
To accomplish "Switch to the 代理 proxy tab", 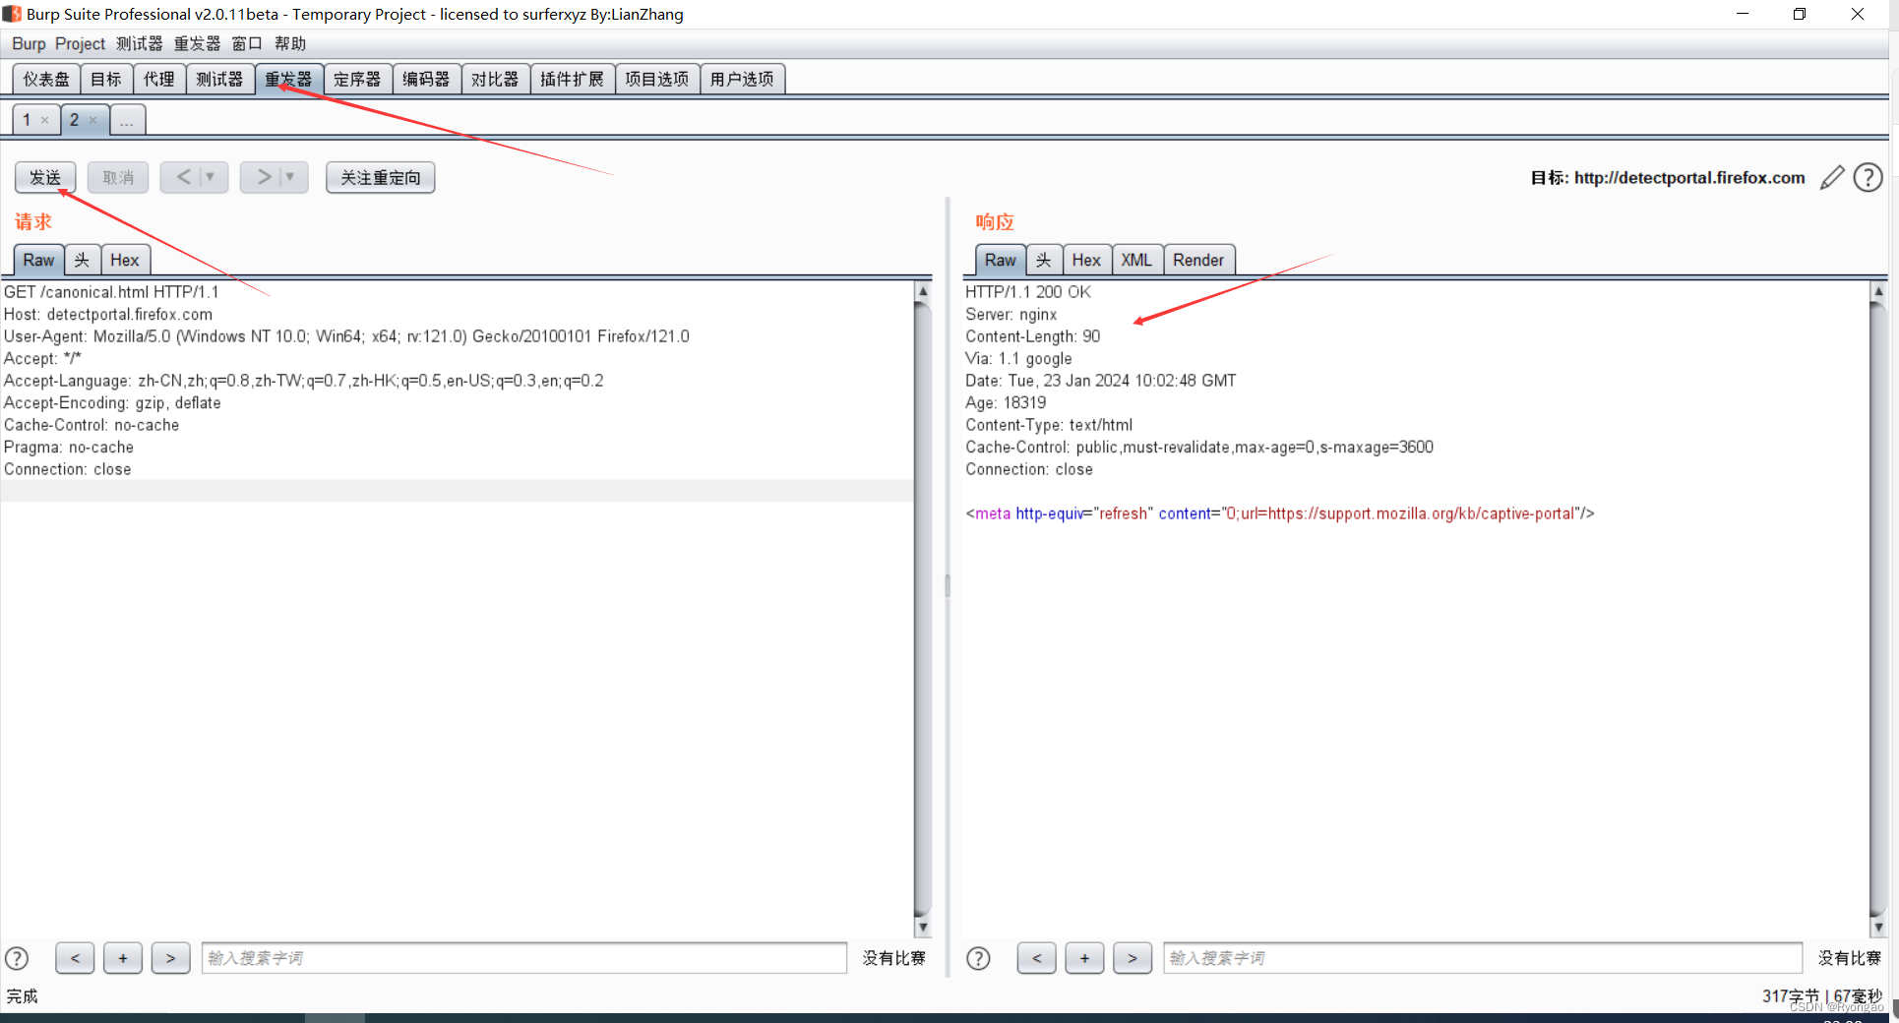I will click(x=159, y=79).
